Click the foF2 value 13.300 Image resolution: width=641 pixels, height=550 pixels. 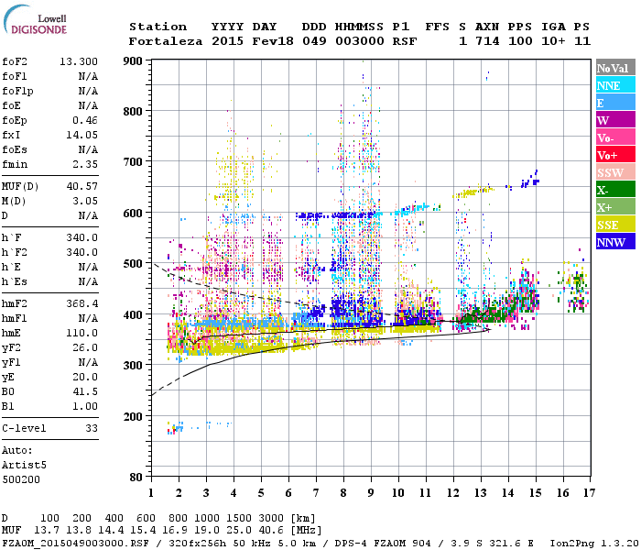point(79,61)
